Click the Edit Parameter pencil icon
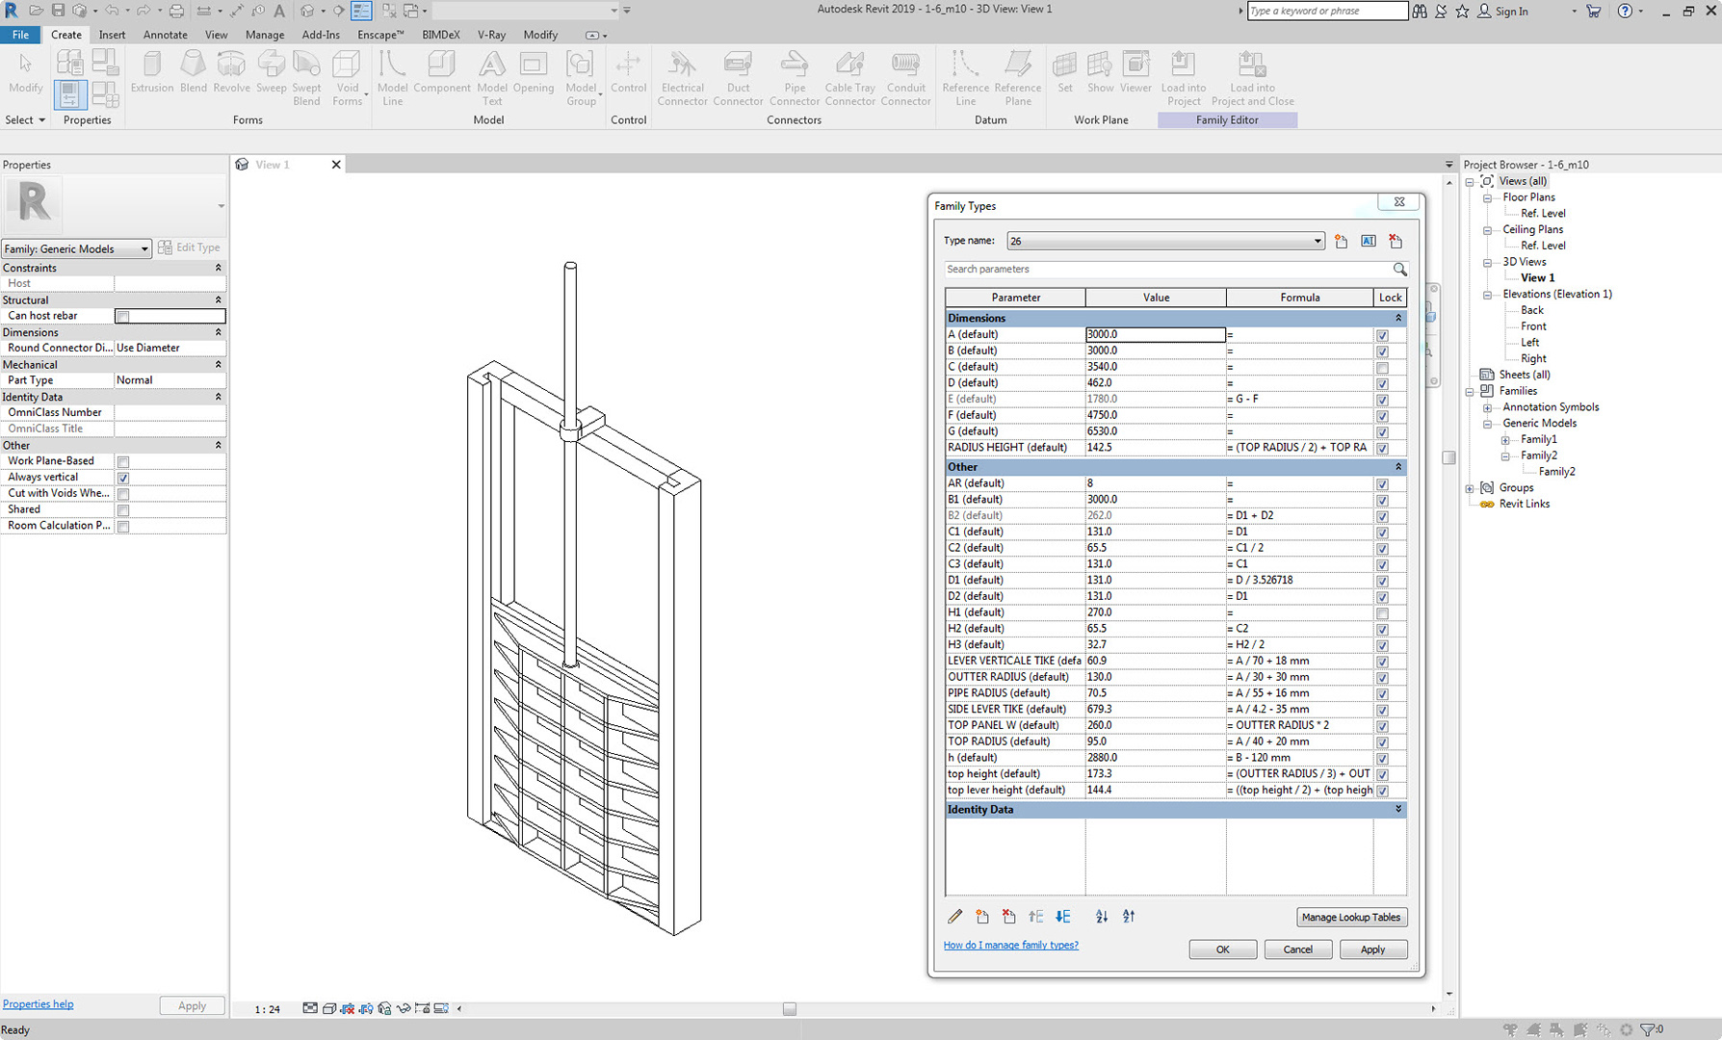 954,917
